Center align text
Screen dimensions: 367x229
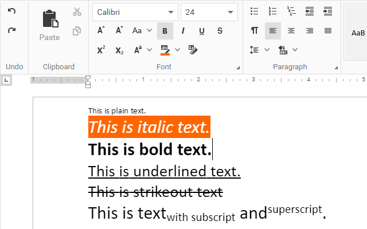click(x=291, y=30)
